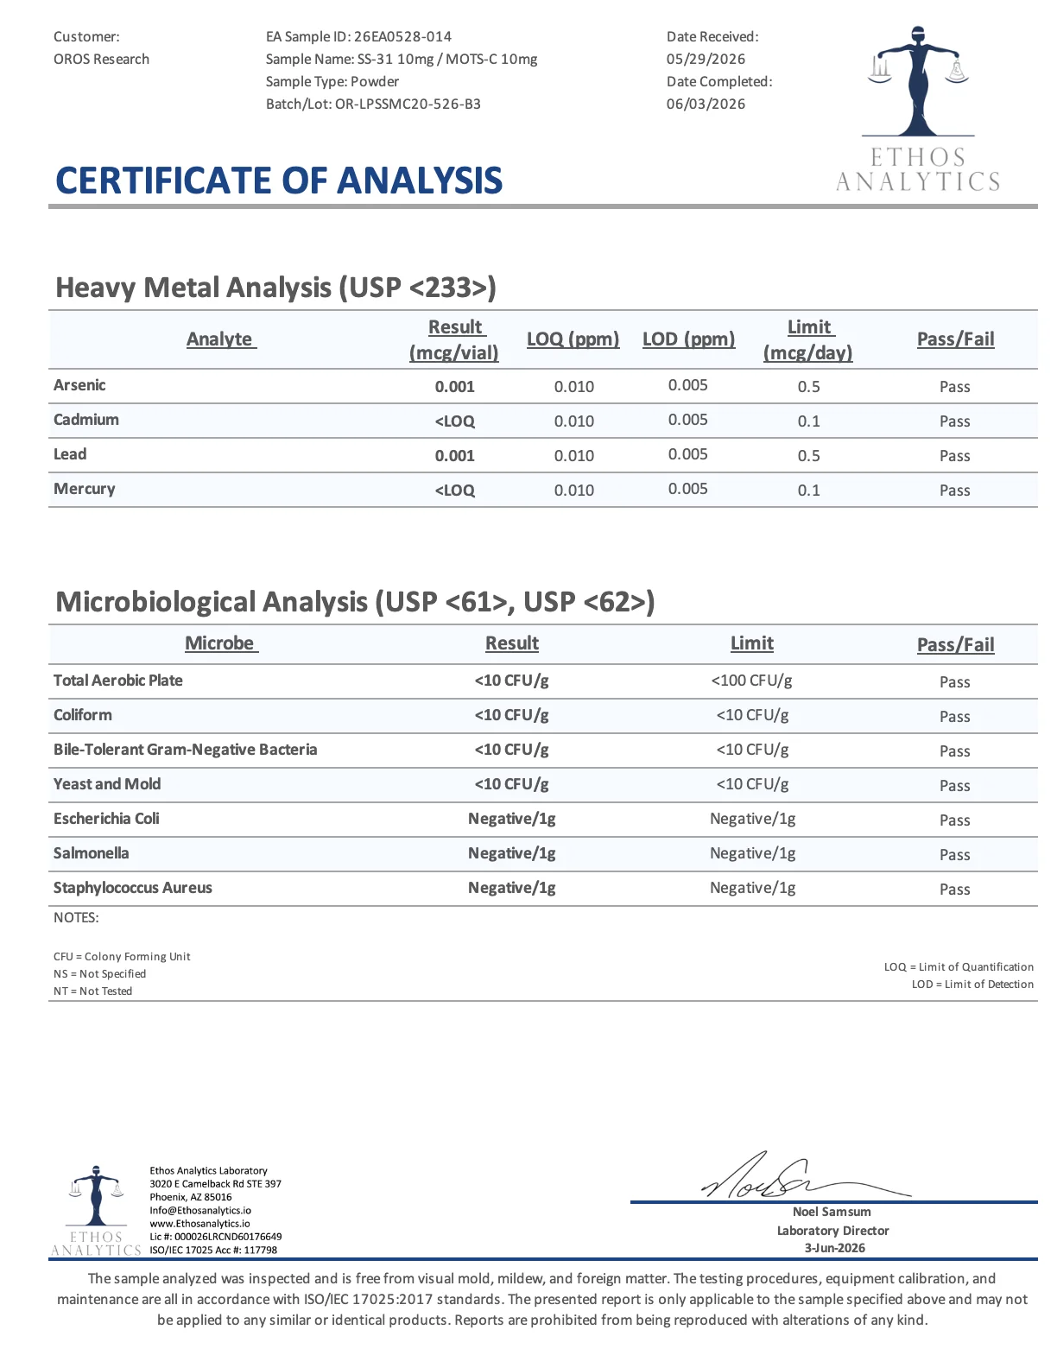Click the CFU = Colony Forming Unit note
The image size is (1057, 1368).
tap(122, 956)
